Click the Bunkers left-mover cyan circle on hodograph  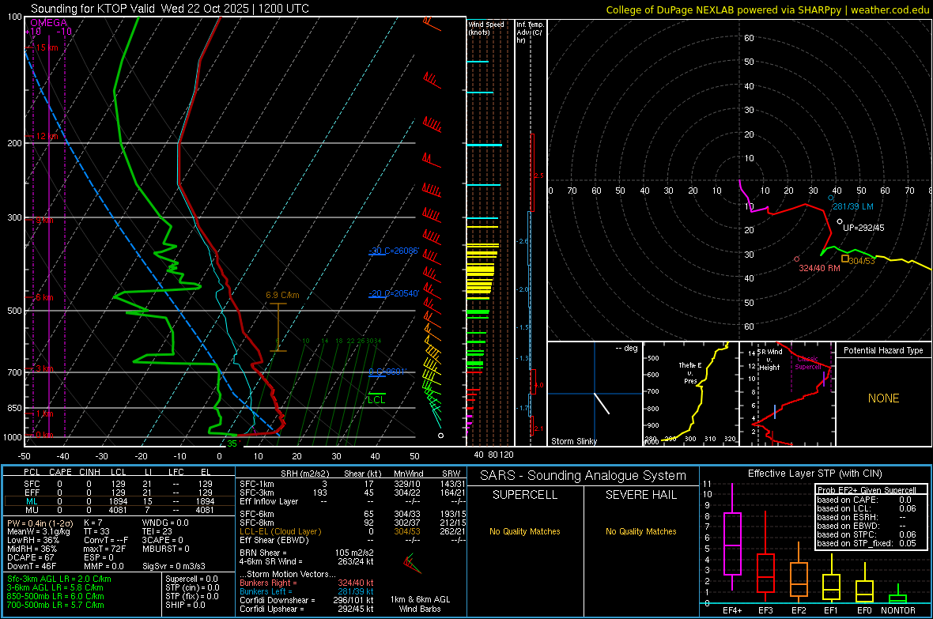(x=831, y=198)
